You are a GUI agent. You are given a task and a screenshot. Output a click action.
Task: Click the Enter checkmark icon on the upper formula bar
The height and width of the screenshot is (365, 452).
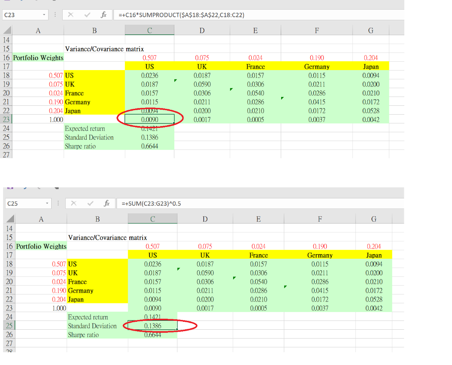[87, 15]
